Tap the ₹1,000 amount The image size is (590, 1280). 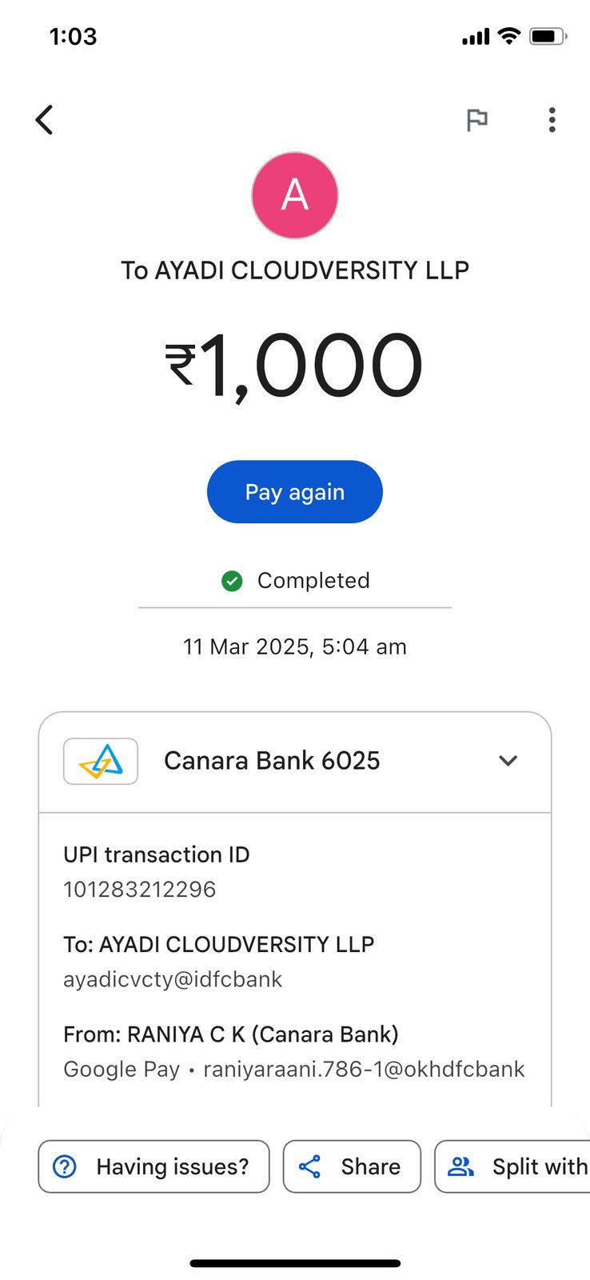[x=294, y=366]
